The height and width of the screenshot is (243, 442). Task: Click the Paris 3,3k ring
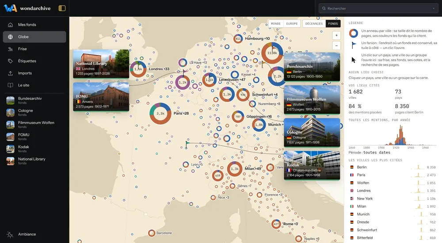(x=160, y=113)
